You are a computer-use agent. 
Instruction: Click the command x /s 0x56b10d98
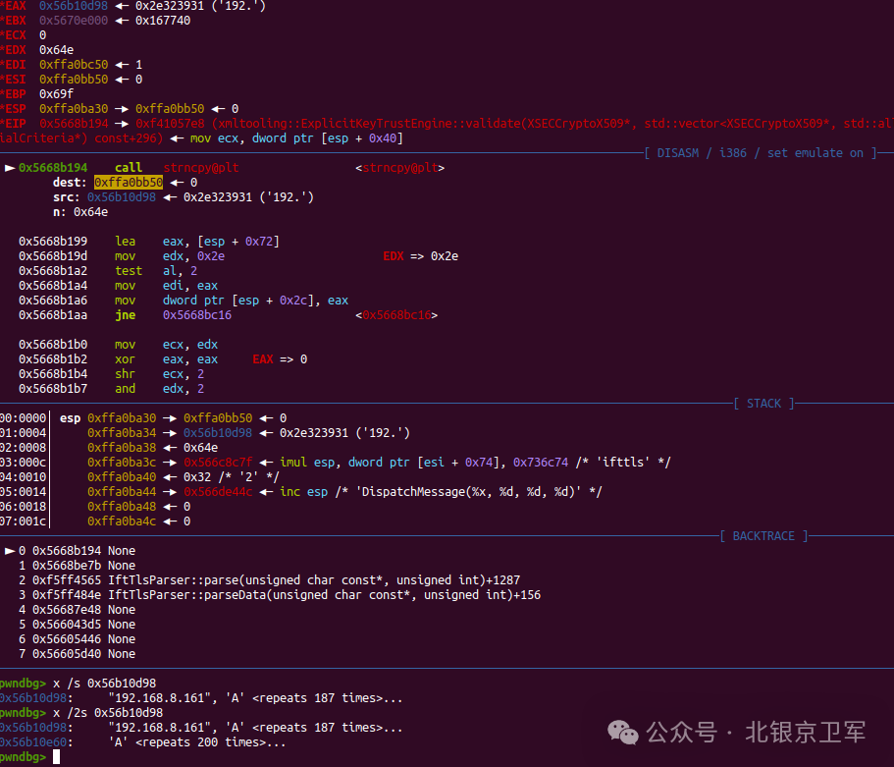click(x=104, y=684)
